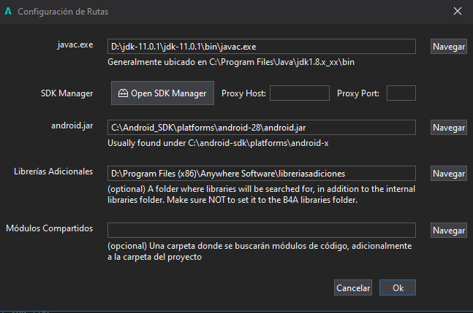Click Navegar for Librerías Adicionales
Viewport: 473px width, 313px height.
point(449,174)
